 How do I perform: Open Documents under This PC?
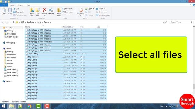[12, 54]
